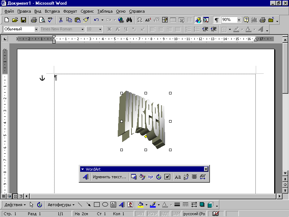Image resolution: width=289 pixels, height=217 pixels.
Task: Insert WordArt from Drawing toolbar
Action: pos(122,205)
